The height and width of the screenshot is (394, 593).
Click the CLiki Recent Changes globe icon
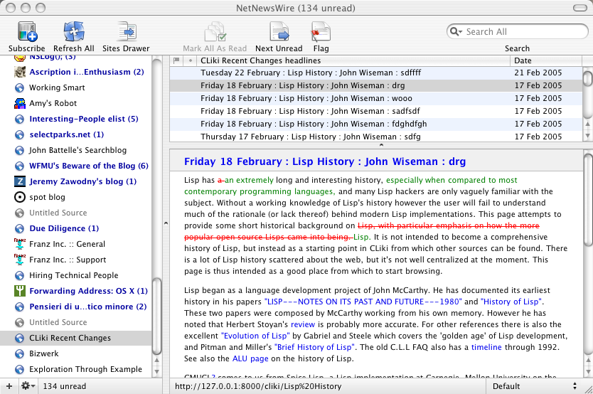point(20,338)
